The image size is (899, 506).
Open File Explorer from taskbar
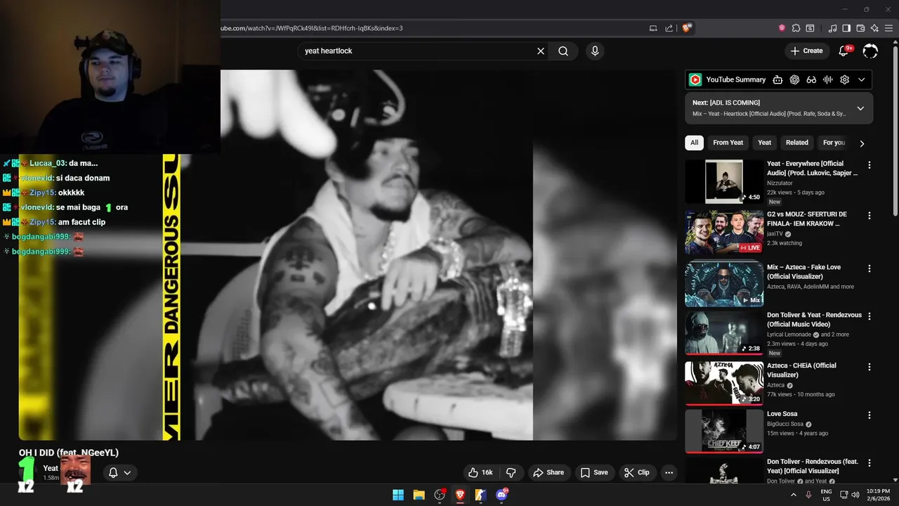tap(419, 495)
